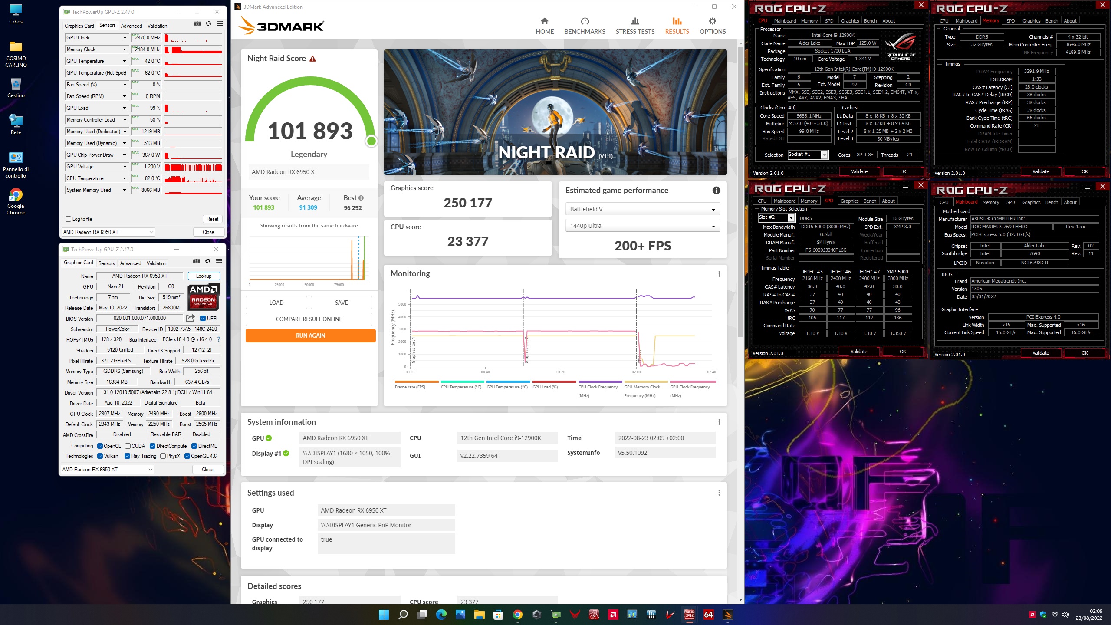Open Pannello di controllo desktop icon

(16, 165)
